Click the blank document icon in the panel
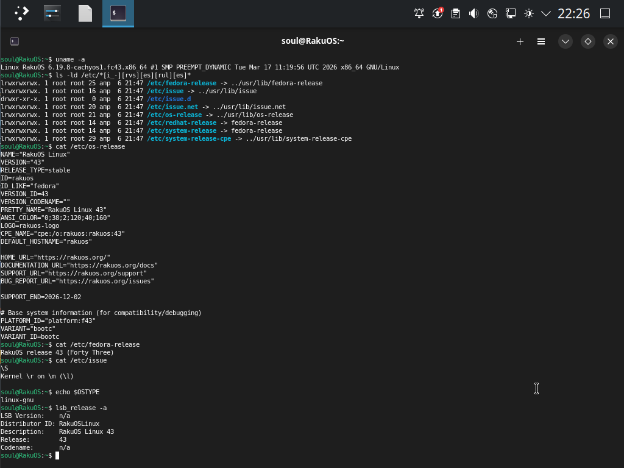 [85, 13]
